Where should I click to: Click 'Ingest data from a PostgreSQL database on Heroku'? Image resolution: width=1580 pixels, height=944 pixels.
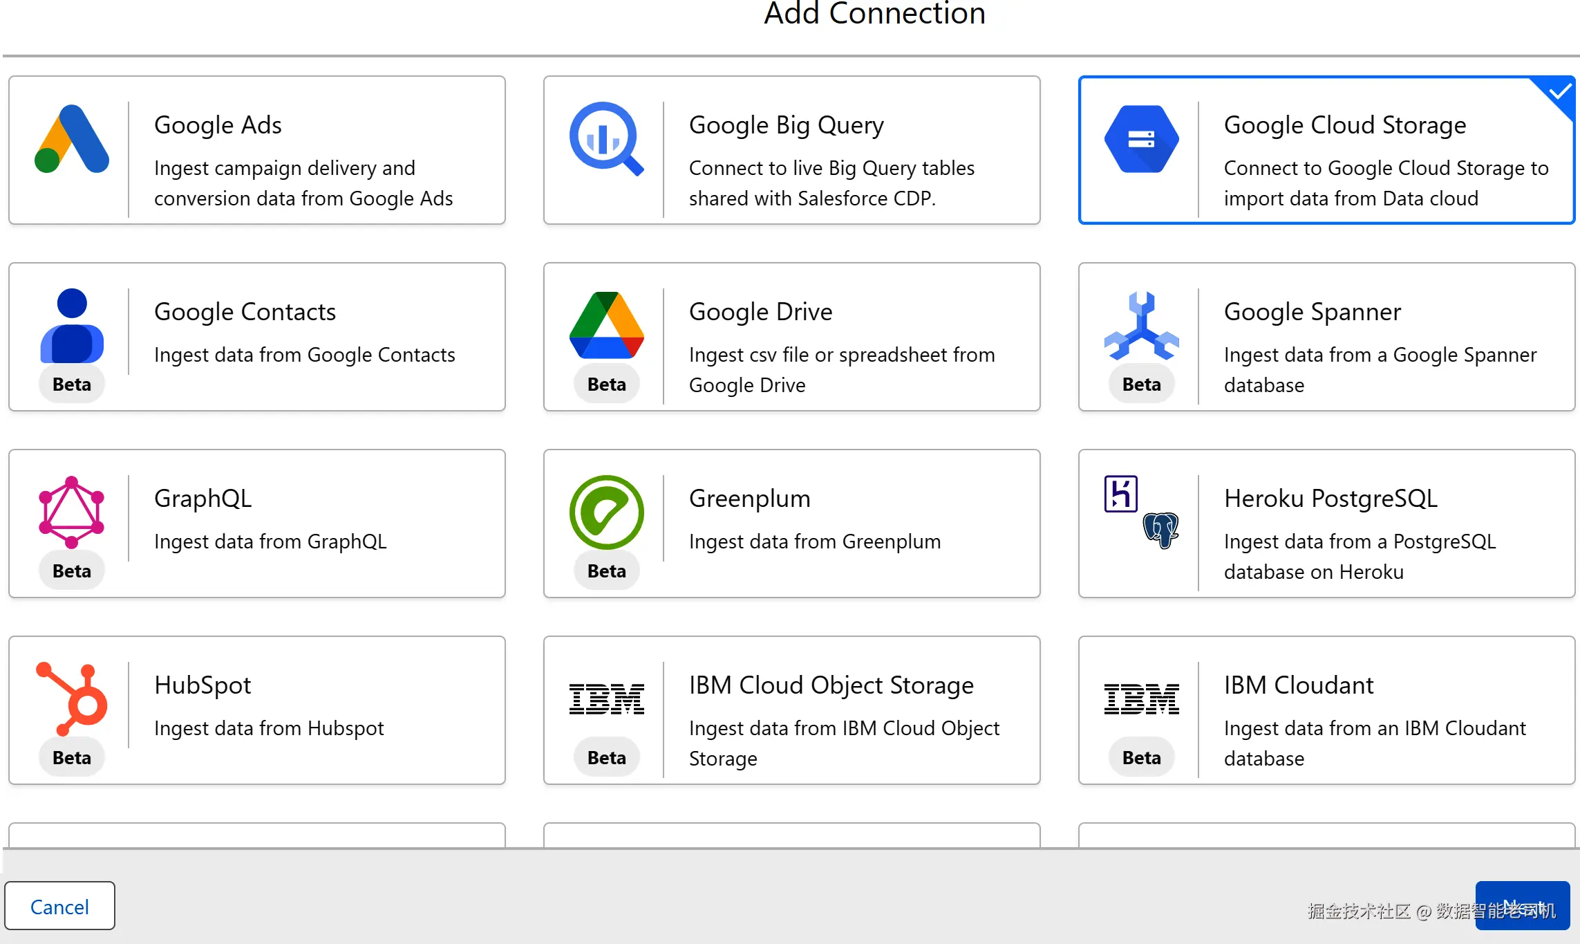click(x=1360, y=556)
